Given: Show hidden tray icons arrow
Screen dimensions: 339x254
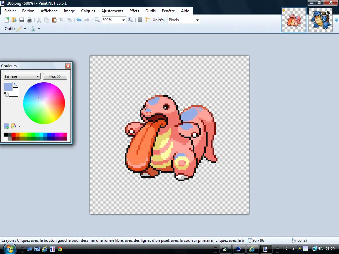Looking at the screenshot, I should coord(293,249).
